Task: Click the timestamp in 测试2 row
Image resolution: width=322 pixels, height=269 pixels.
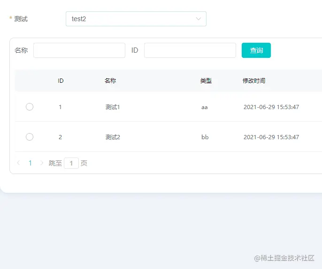Action: (x=271, y=137)
